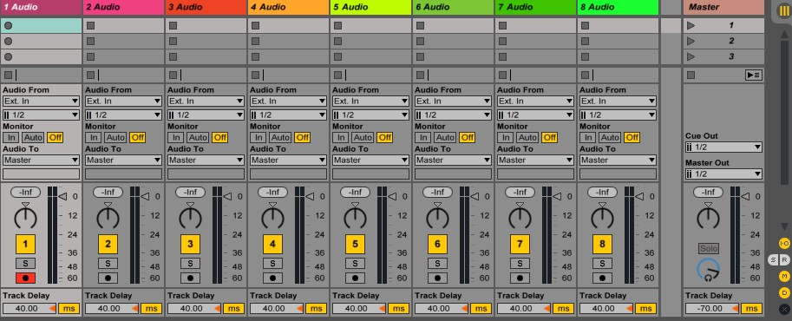The image size is (792, 321).
Task: Toggle Mixer section M button on right
Action: [x=784, y=276]
